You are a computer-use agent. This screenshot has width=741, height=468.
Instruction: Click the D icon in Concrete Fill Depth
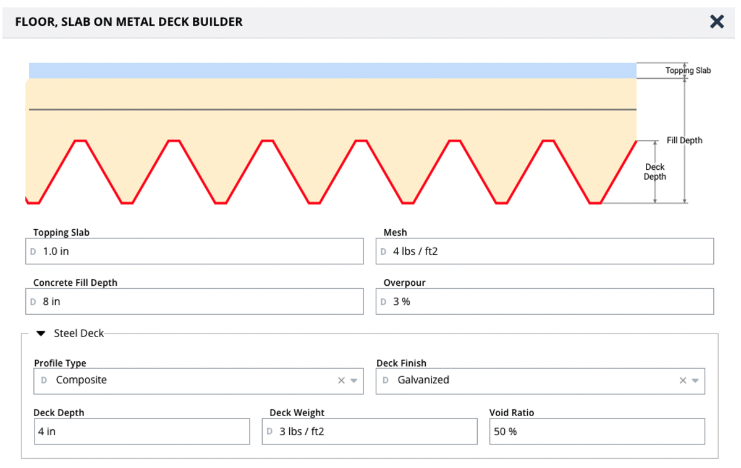[33, 302]
